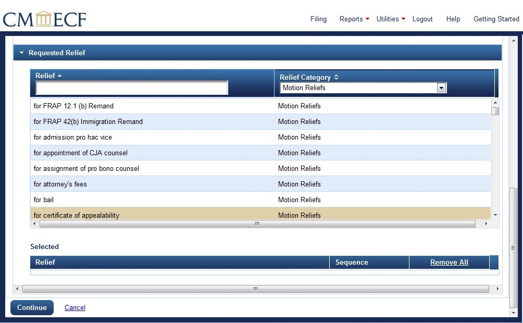
Task: Click the Cancel link
Action: (75, 308)
